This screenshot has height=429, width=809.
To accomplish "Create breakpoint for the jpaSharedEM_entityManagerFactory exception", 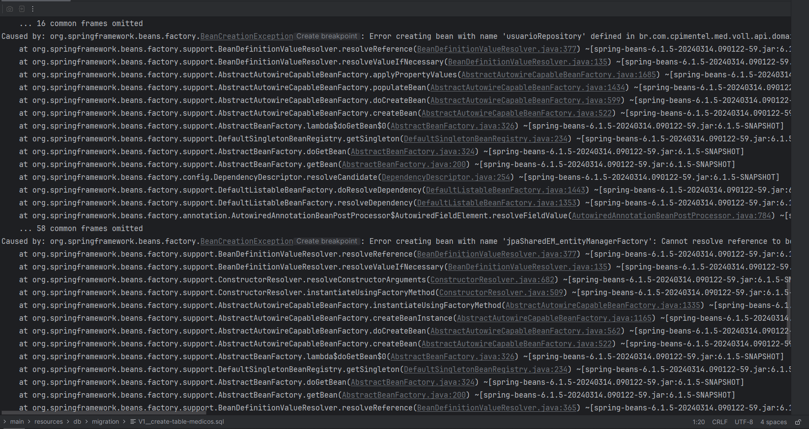I will click(327, 241).
